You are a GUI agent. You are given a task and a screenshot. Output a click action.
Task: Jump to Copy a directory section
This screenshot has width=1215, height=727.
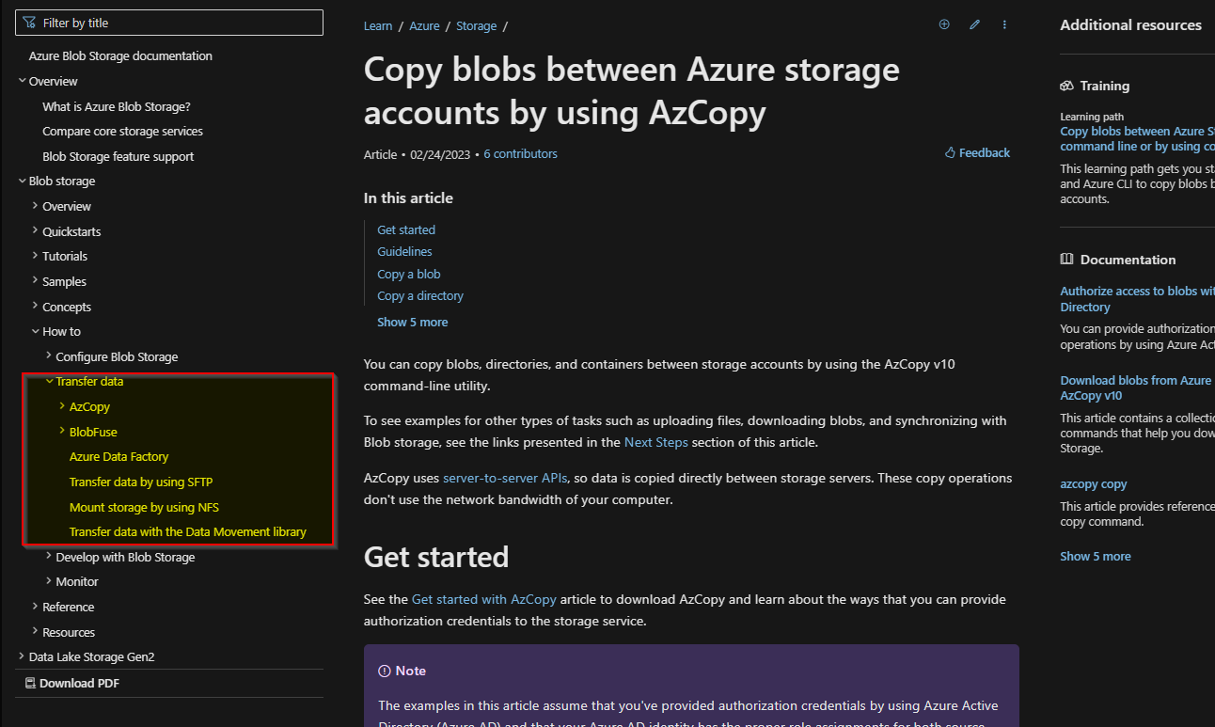(x=420, y=295)
